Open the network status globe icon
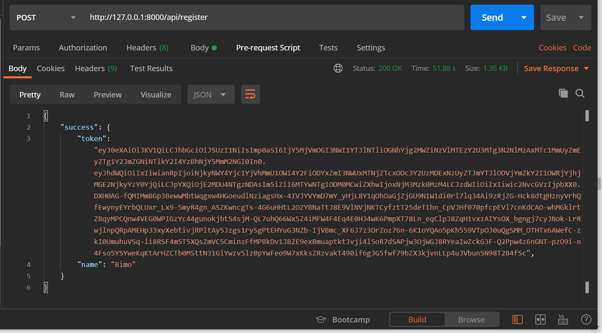The width and height of the screenshot is (602, 333). 338,68
